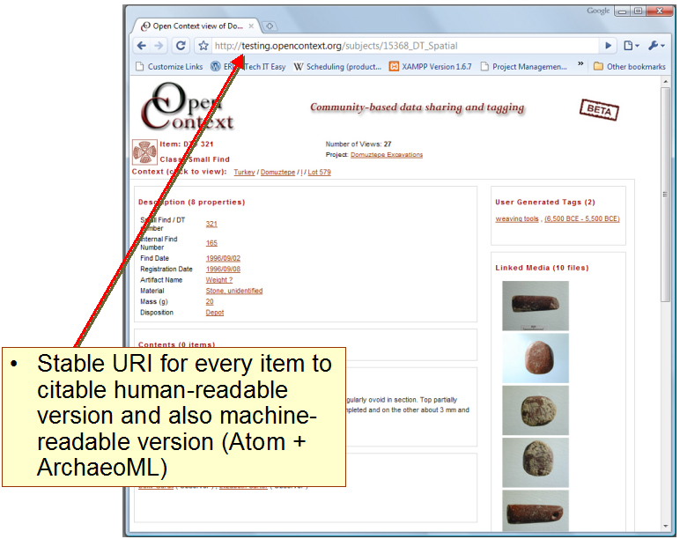Viewport: 680px width, 539px height.
Task: Open the wrench settings menu
Action: pyautogui.click(x=656, y=46)
